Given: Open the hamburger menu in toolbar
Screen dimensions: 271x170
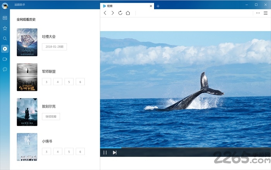Looking at the screenshot, I should (266, 13).
